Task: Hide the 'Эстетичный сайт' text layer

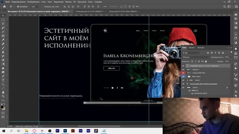Action: pos(183,84)
